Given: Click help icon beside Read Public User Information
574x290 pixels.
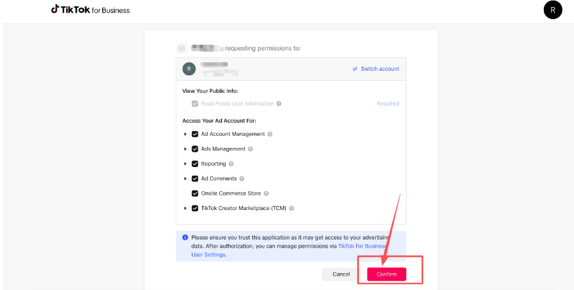Looking at the screenshot, I should (279, 104).
